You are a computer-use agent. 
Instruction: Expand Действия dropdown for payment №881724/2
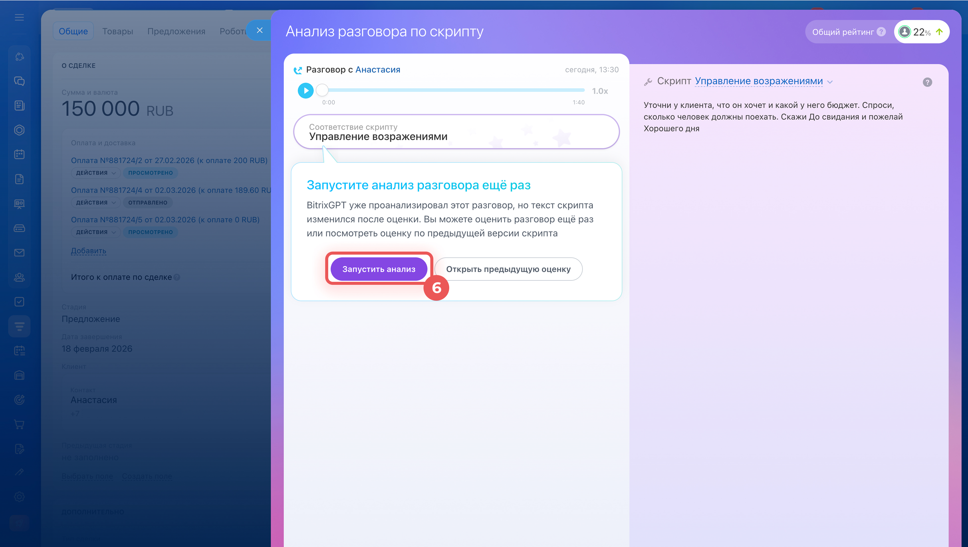click(x=96, y=173)
